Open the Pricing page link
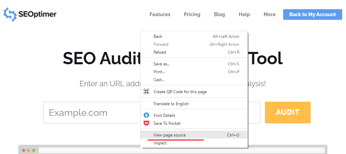346x154 pixels. click(x=192, y=14)
